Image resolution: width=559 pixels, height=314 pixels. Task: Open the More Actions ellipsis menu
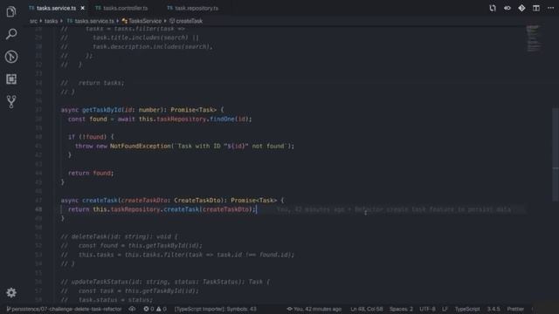[550, 8]
